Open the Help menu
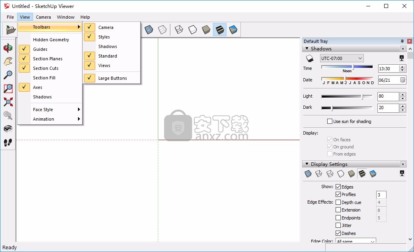This screenshot has width=414, height=252. coord(85,17)
